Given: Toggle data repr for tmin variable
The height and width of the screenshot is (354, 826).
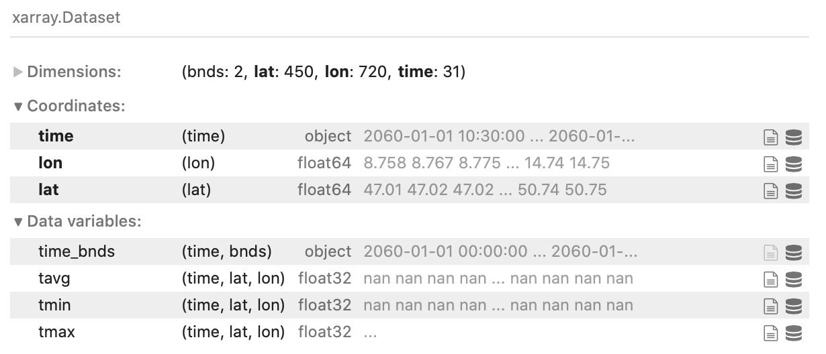Looking at the screenshot, I should click(x=793, y=306).
